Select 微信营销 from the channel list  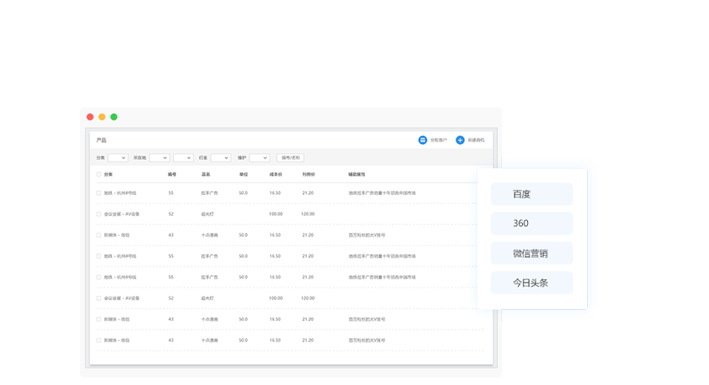click(x=531, y=253)
